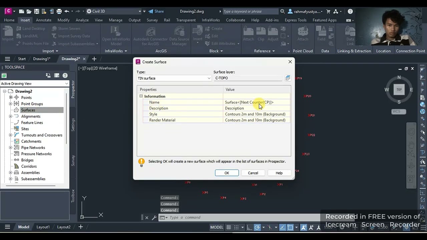This screenshot has height=240, width=427.
Task: Click the surface layer picker icon
Action: coord(288,78)
